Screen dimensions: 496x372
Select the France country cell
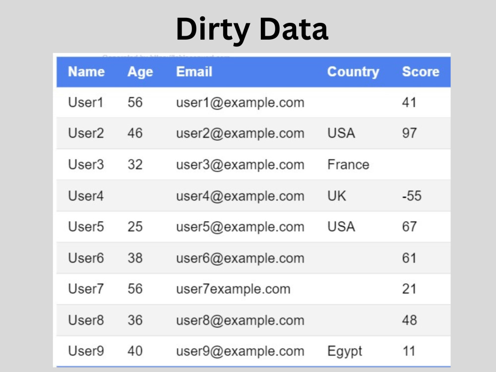tap(348, 165)
